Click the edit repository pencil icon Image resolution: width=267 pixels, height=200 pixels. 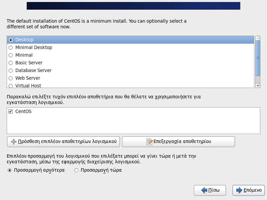(x=150, y=142)
